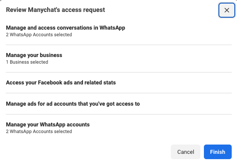Image resolution: width=237 pixels, height=164 pixels.
Task: Cancel the Manychat access request
Action: coord(185,152)
